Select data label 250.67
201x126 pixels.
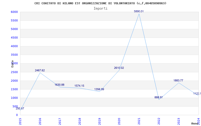[x=20, y=108]
